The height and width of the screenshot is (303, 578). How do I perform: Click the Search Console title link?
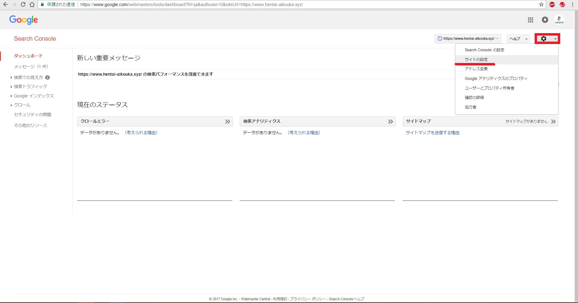(x=35, y=39)
